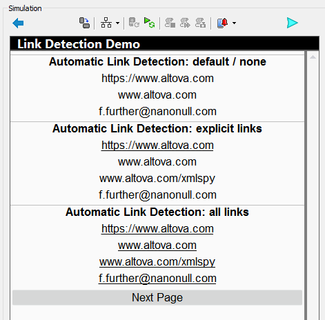Click the second grayed server step icon

185,23
